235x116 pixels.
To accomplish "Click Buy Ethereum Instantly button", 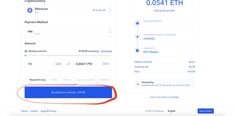I will (68, 92).
